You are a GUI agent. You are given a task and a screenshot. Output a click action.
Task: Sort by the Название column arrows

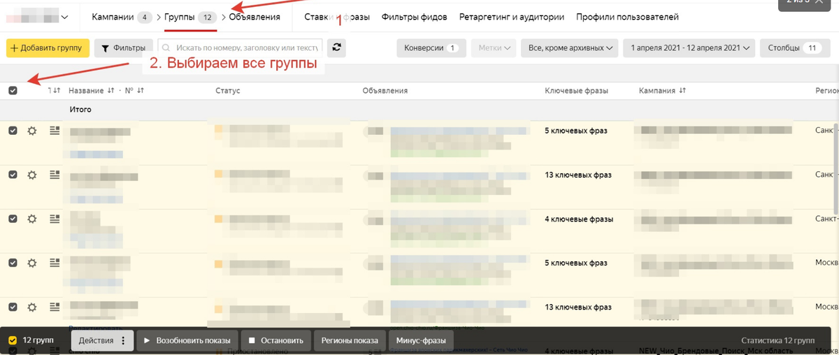(x=110, y=91)
